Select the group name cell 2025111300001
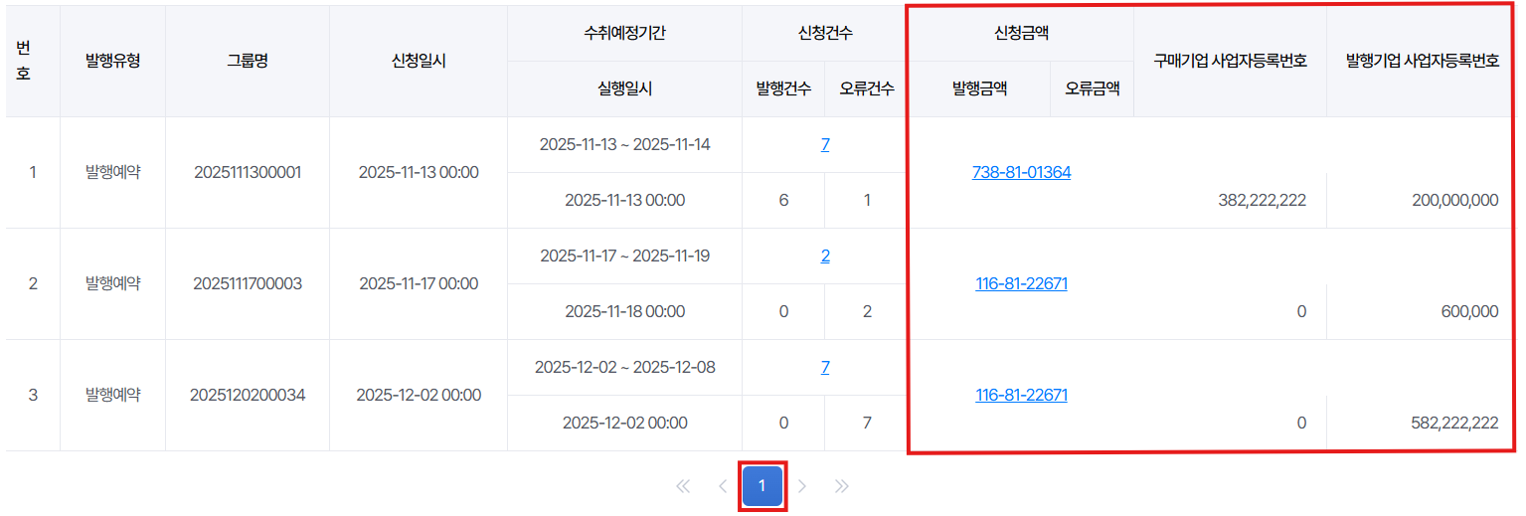1526x516 pixels. 248,172
